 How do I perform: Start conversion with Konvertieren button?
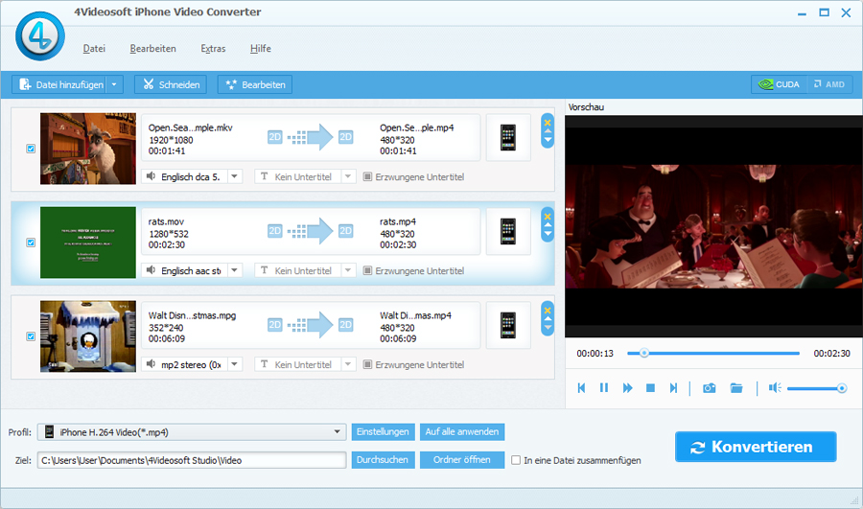(x=756, y=447)
